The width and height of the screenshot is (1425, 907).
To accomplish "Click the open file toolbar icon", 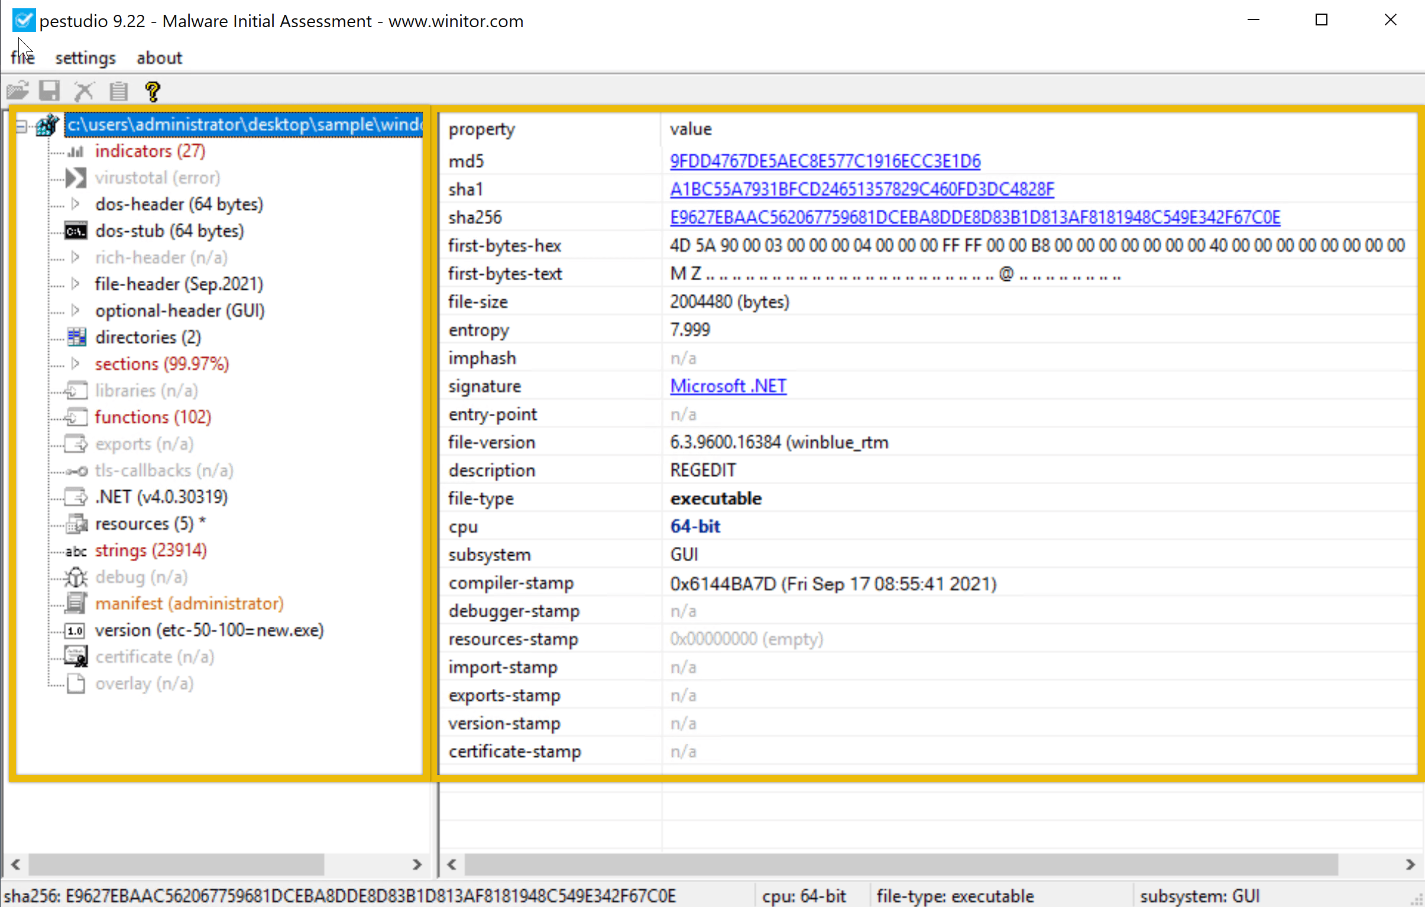I will pyautogui.click(x=17, y=91).
